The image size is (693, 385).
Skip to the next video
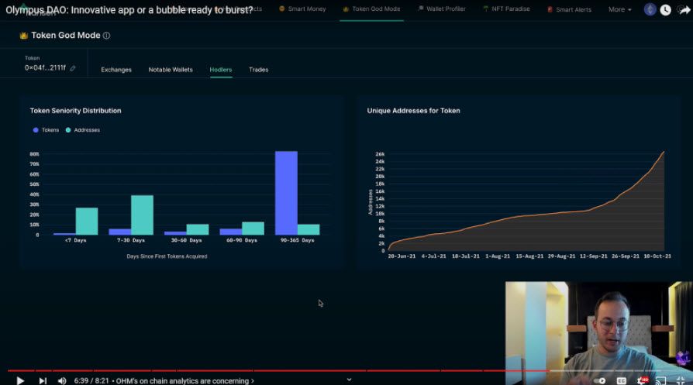coord(43,380)
